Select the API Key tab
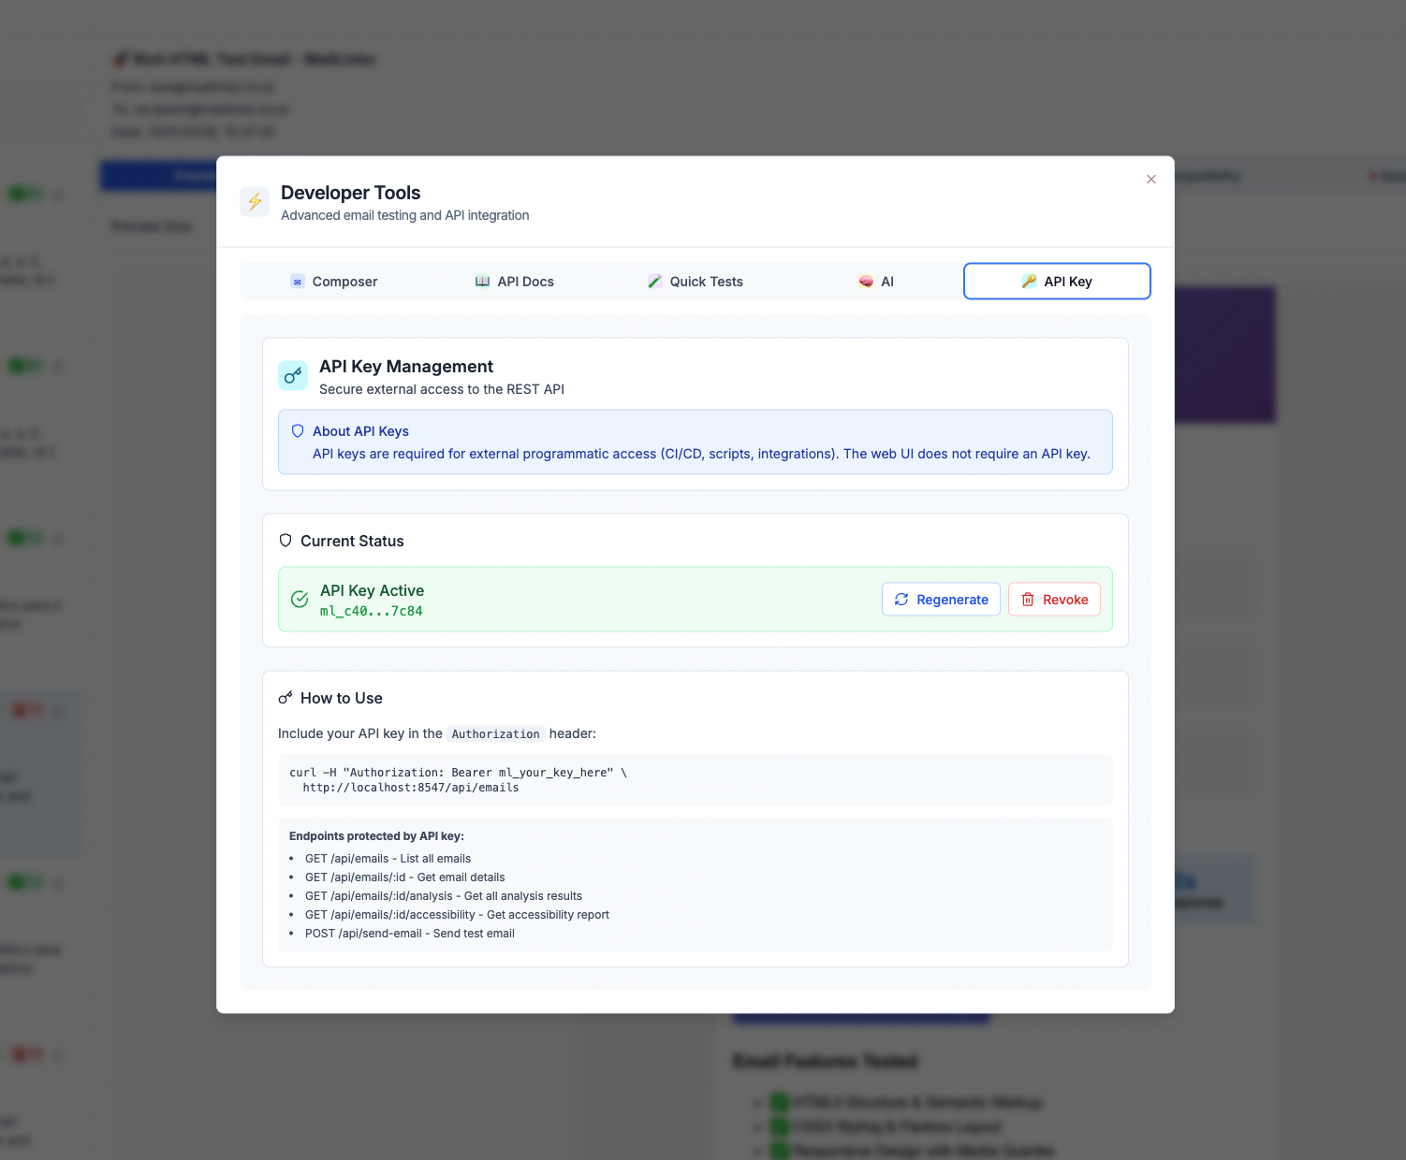 coord(1057,282)
